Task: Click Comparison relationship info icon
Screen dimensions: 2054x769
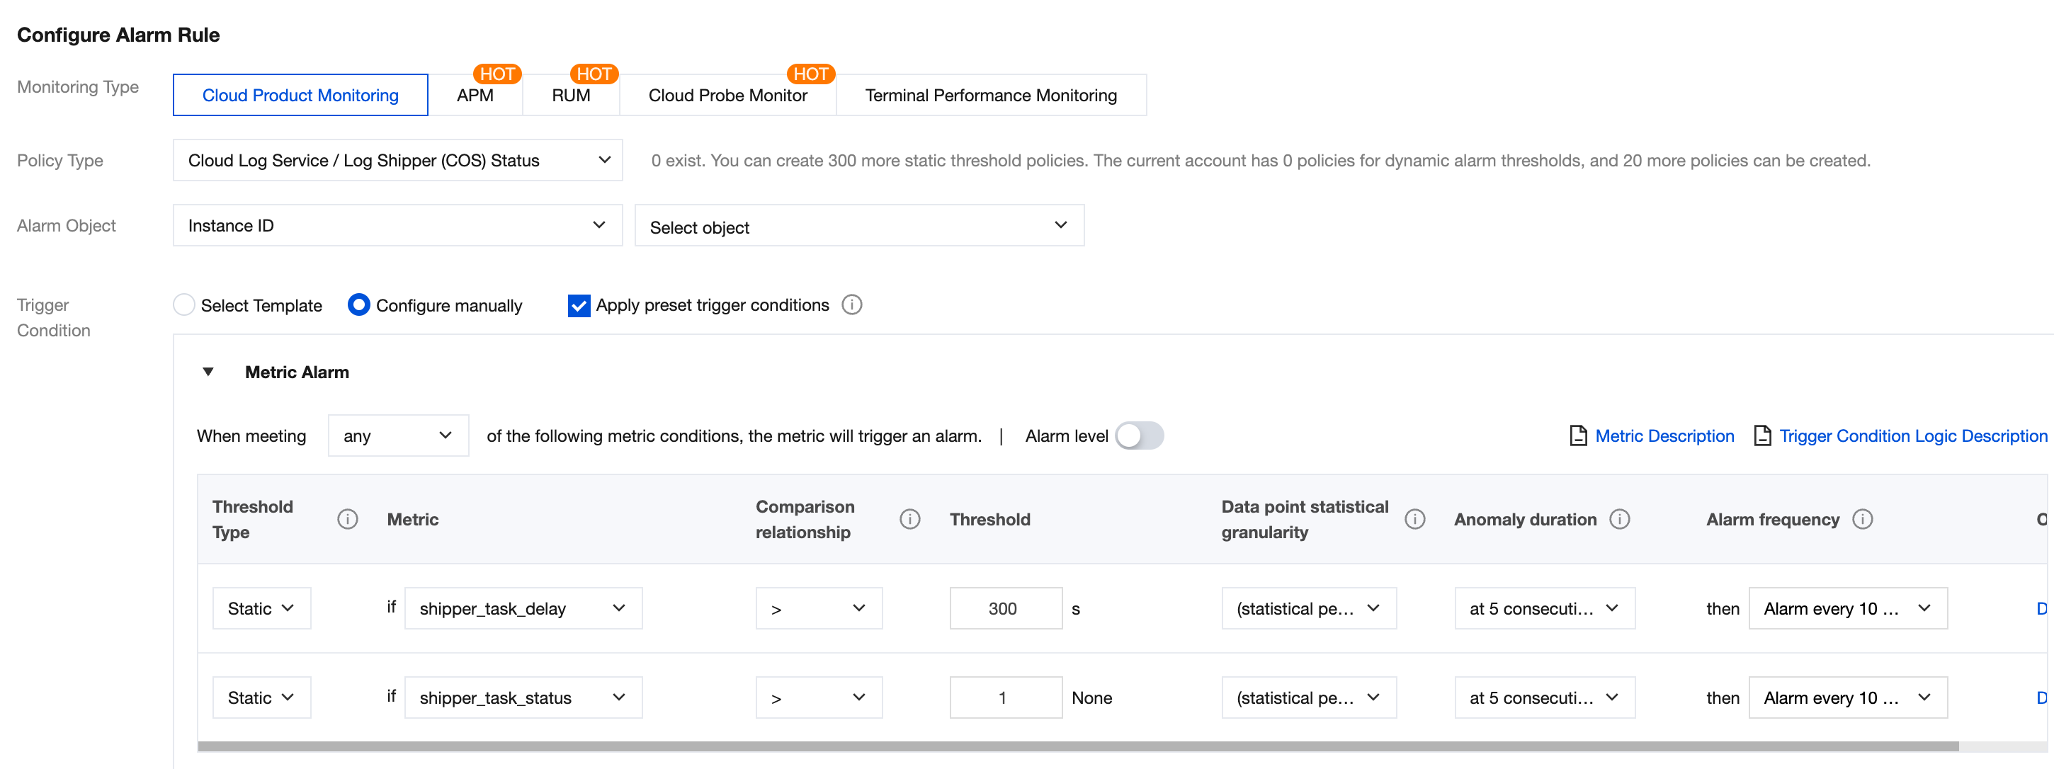Action: (x=909, y=519)
